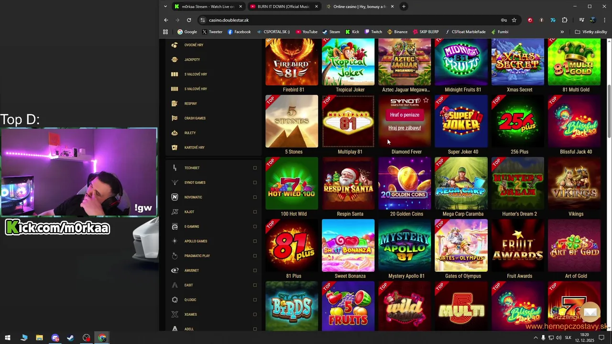Open the Chrome three-dot menu
The width and height of the screenshot is (612, 344).
click(x=605, y=20)
